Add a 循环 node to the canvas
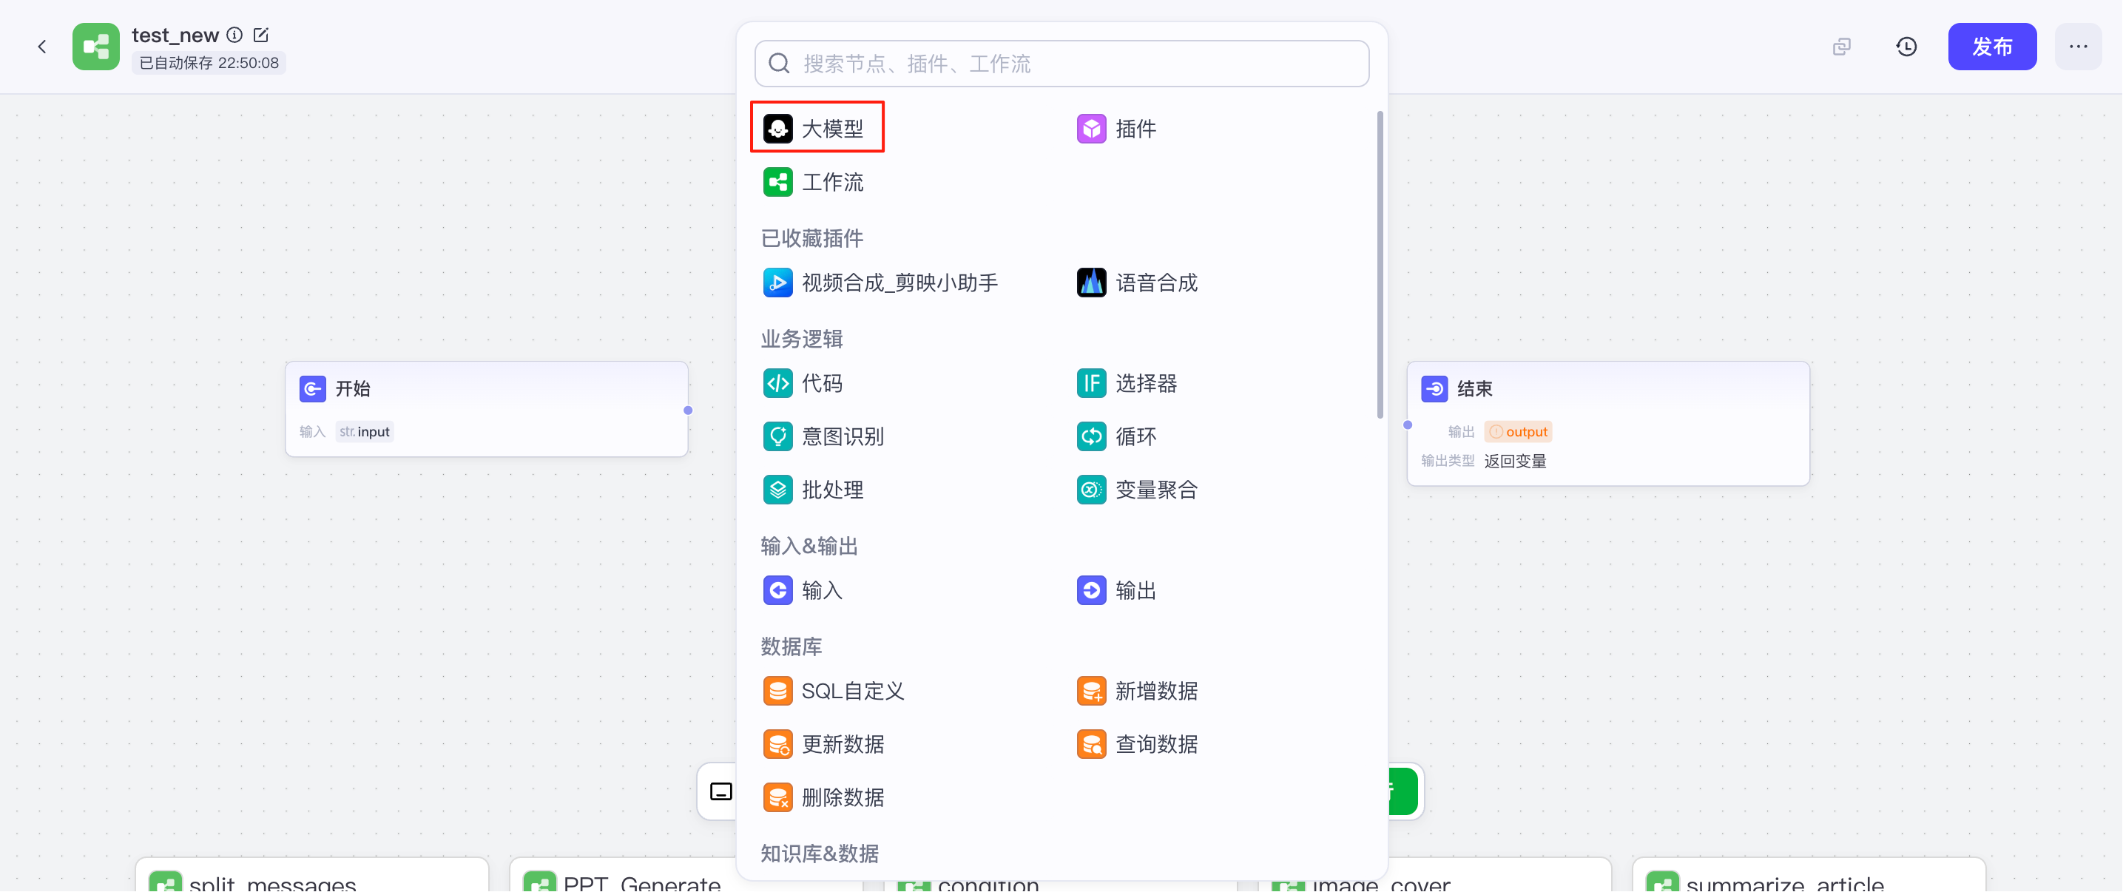Screen dimensions: 2123x892 1135,436
